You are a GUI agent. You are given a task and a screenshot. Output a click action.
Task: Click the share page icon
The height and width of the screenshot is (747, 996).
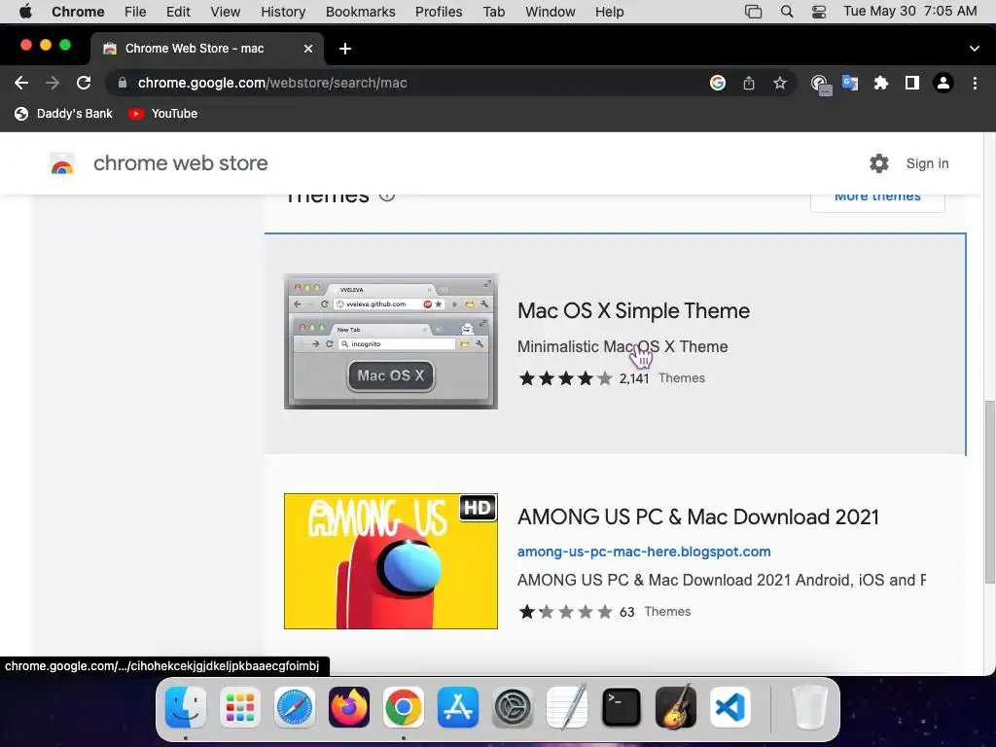pos(749,83)
